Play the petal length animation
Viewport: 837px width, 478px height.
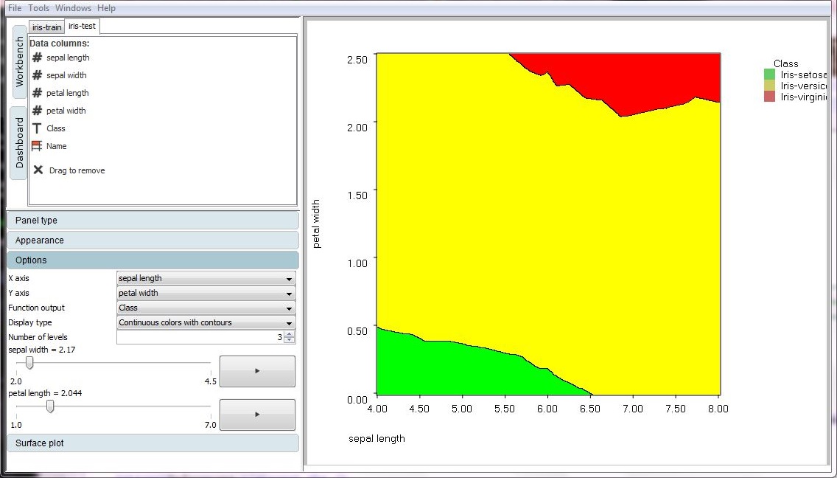(x=257, y=415)
